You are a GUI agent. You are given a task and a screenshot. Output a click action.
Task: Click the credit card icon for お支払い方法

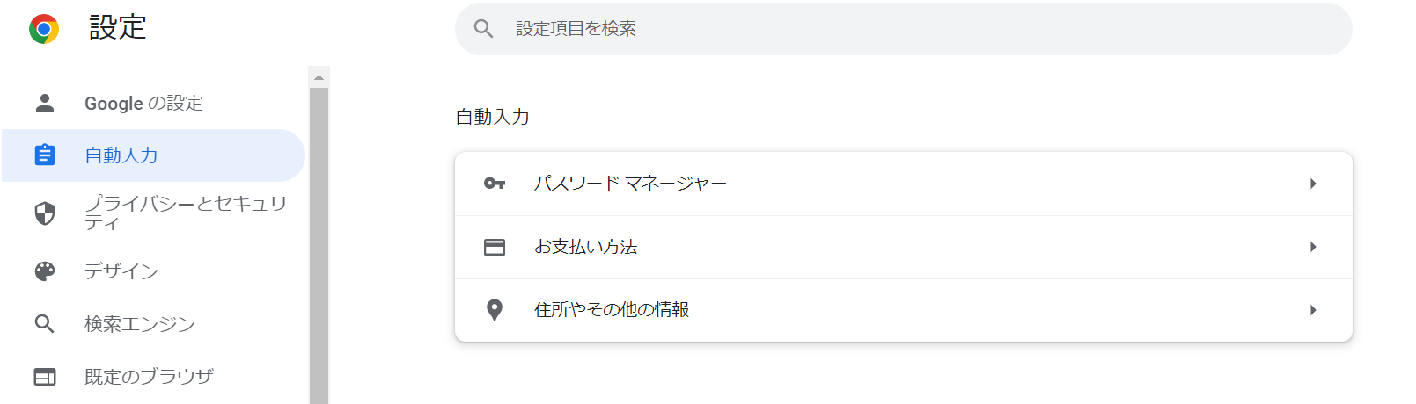point(495,247)
